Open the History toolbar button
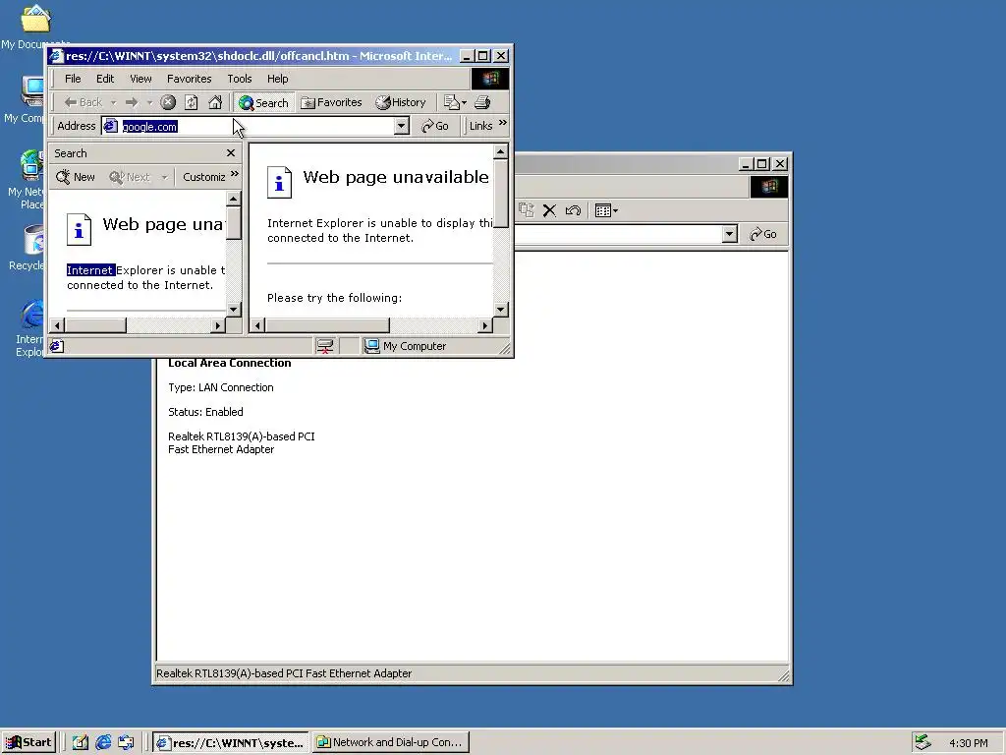The width and height of the screenshot is (1006, 755). (x=401, y=102)
